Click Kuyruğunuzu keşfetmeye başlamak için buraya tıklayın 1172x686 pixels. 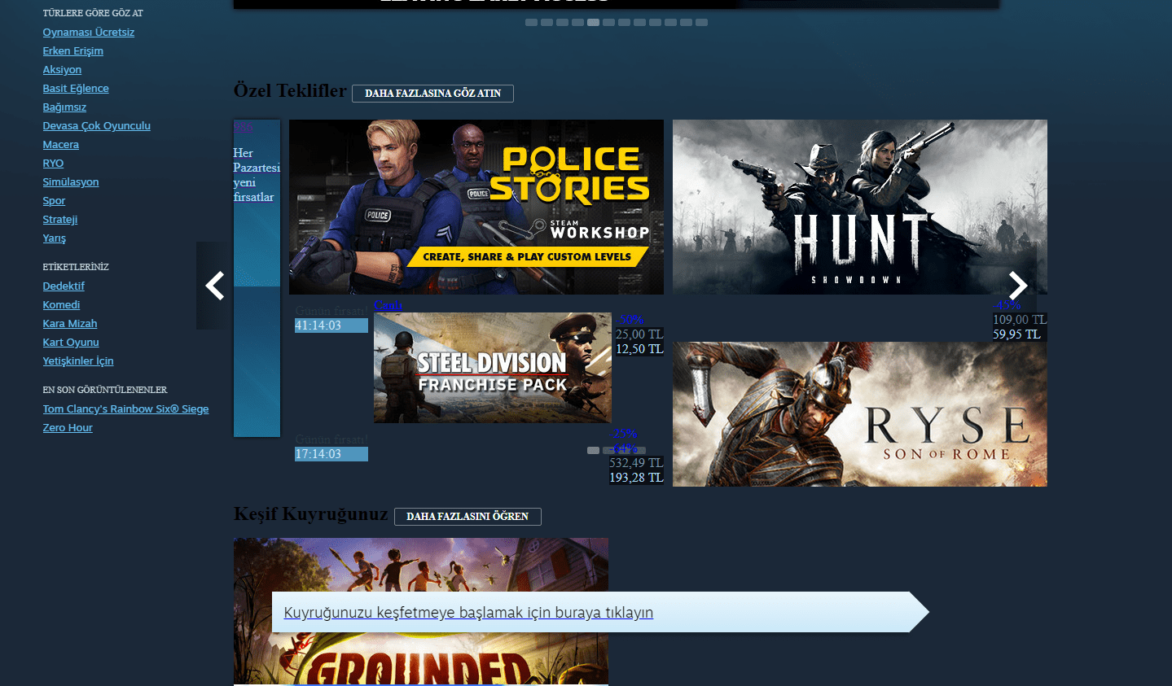tap(468, 613)
